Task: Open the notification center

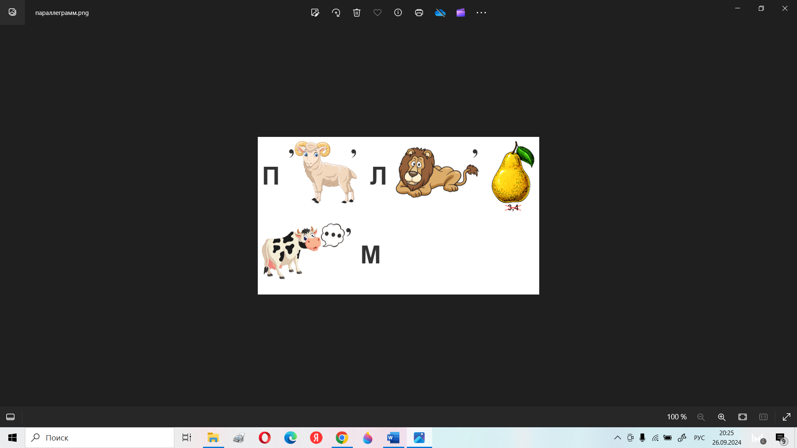Action: 780,438
